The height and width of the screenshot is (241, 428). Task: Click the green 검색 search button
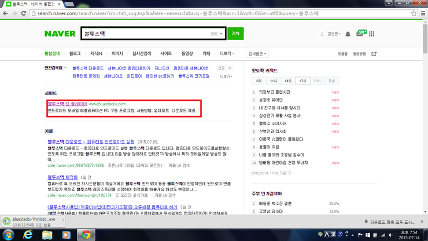[x=235, y=34]
